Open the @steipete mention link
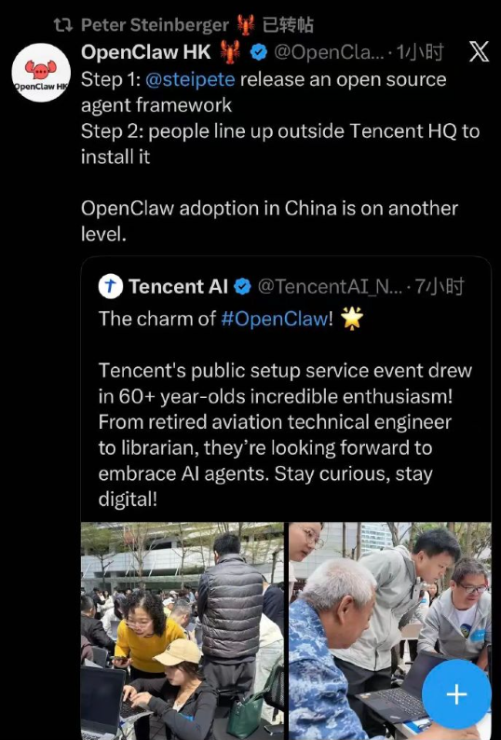 pyautogui.click(x=190, y=79)
